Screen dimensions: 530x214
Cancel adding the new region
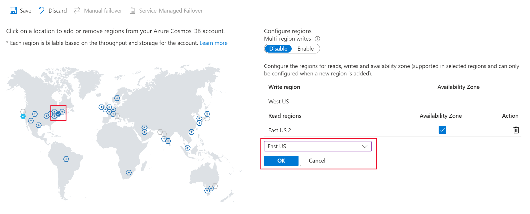317,161
